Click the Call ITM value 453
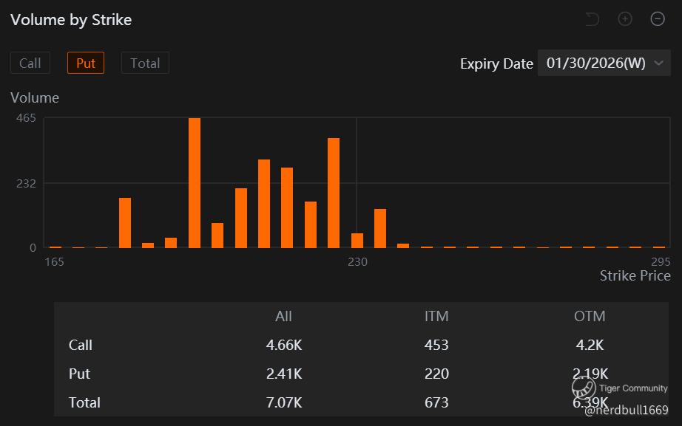 tap(436, 345)
